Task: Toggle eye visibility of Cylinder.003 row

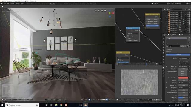Action: [187, 28]
